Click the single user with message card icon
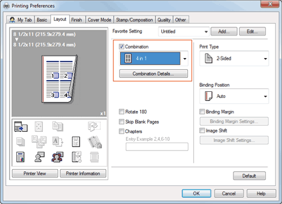 tap(39, 157)
